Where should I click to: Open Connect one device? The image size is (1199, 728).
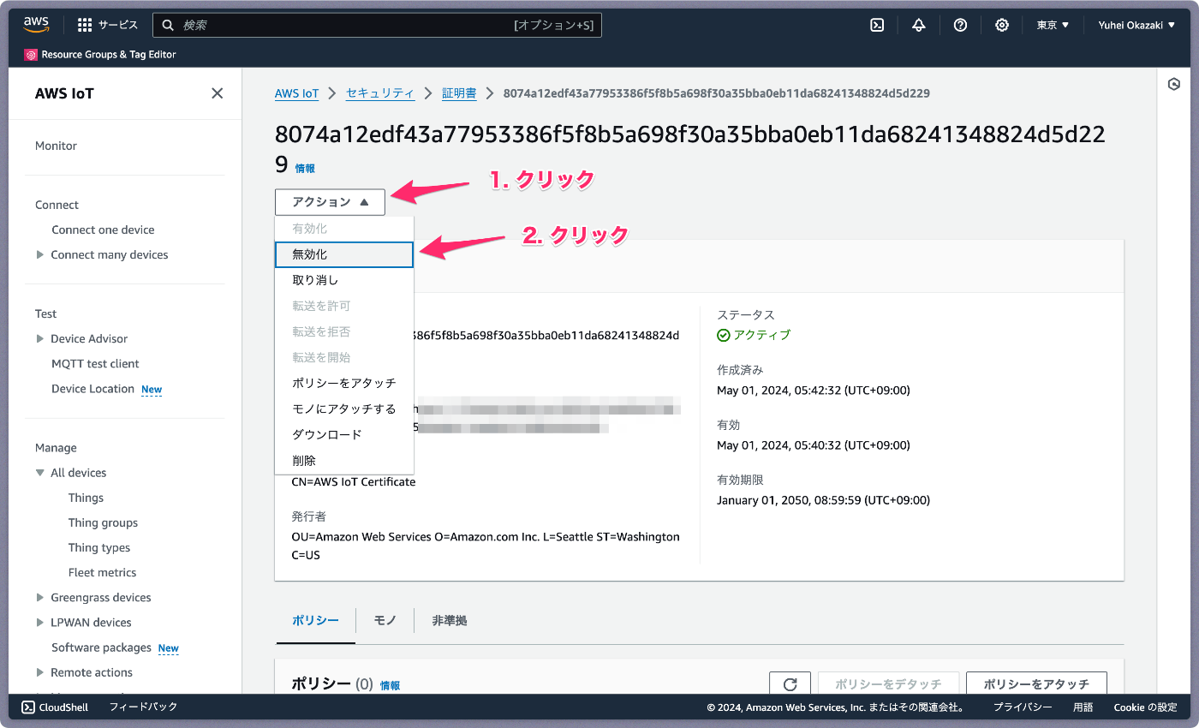click(103, 230)
